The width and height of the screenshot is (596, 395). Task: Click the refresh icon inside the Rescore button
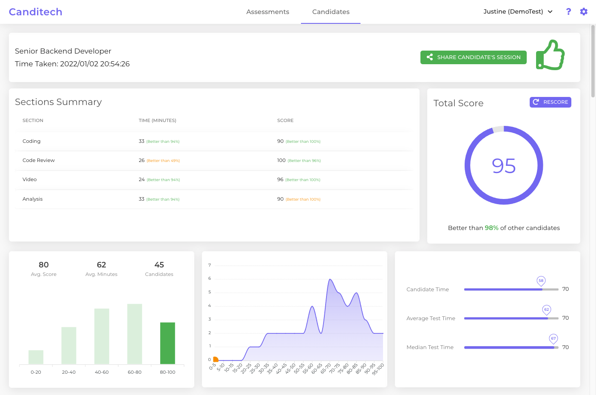[536, 102]
